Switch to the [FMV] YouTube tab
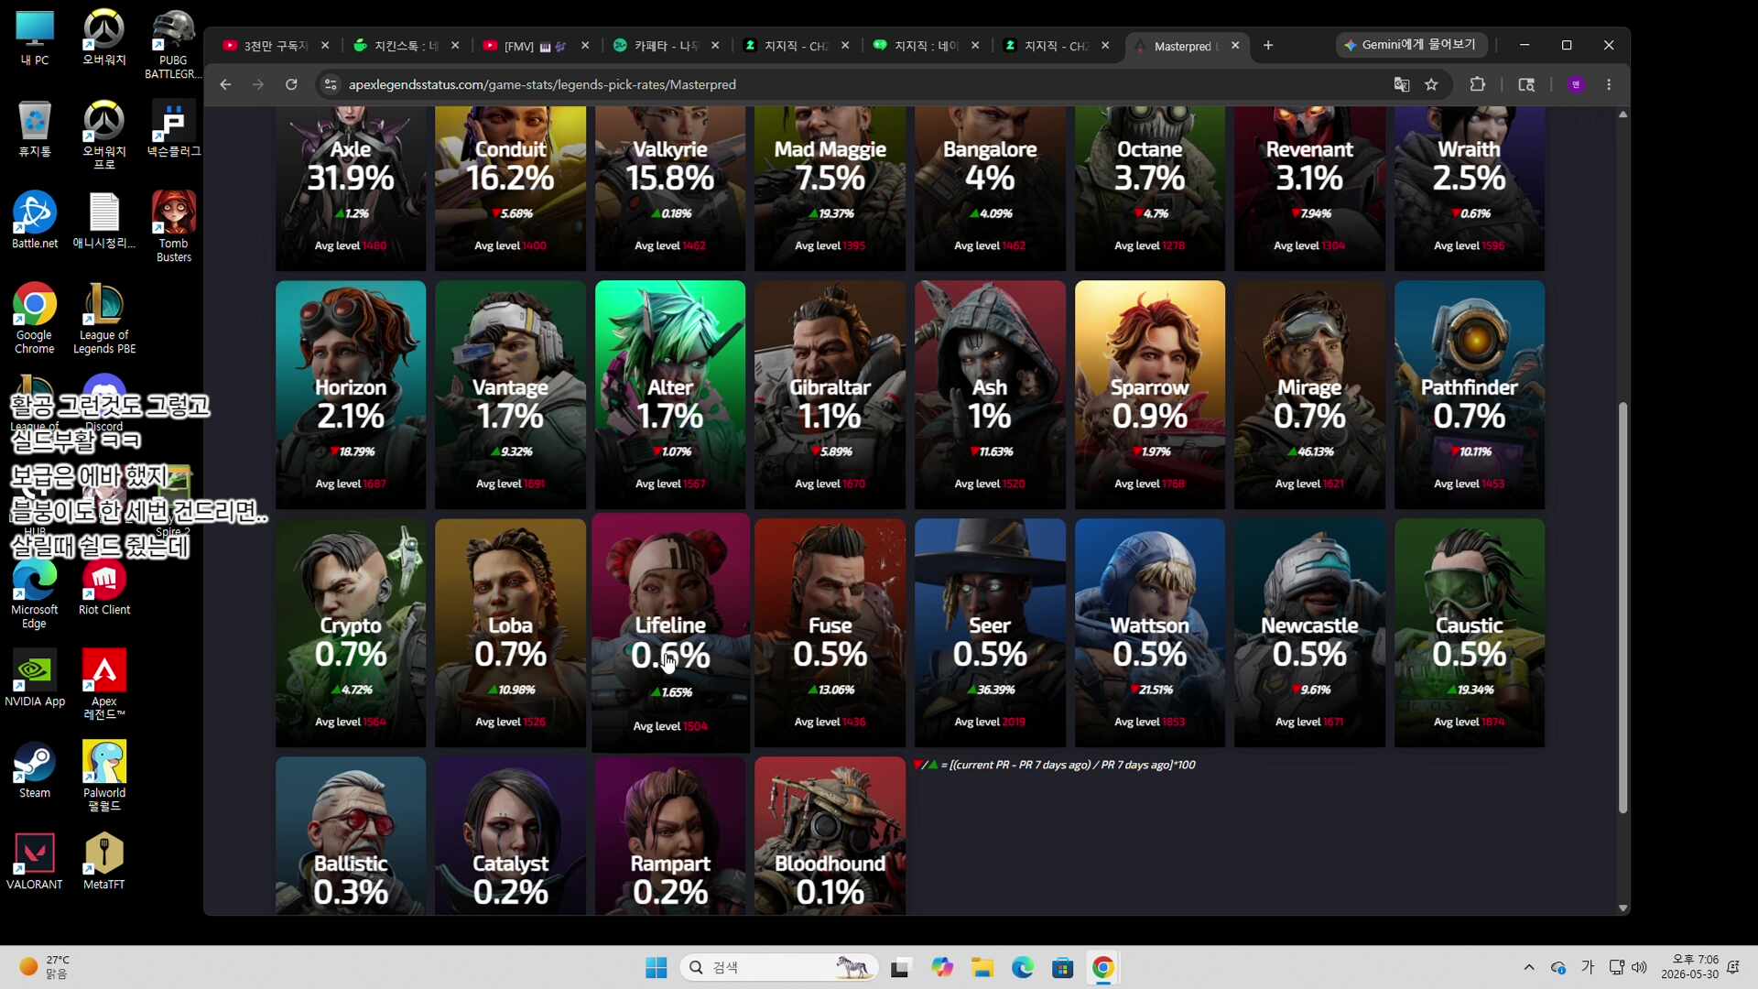This screenshot has height=989, width=1758. point(536,46)
